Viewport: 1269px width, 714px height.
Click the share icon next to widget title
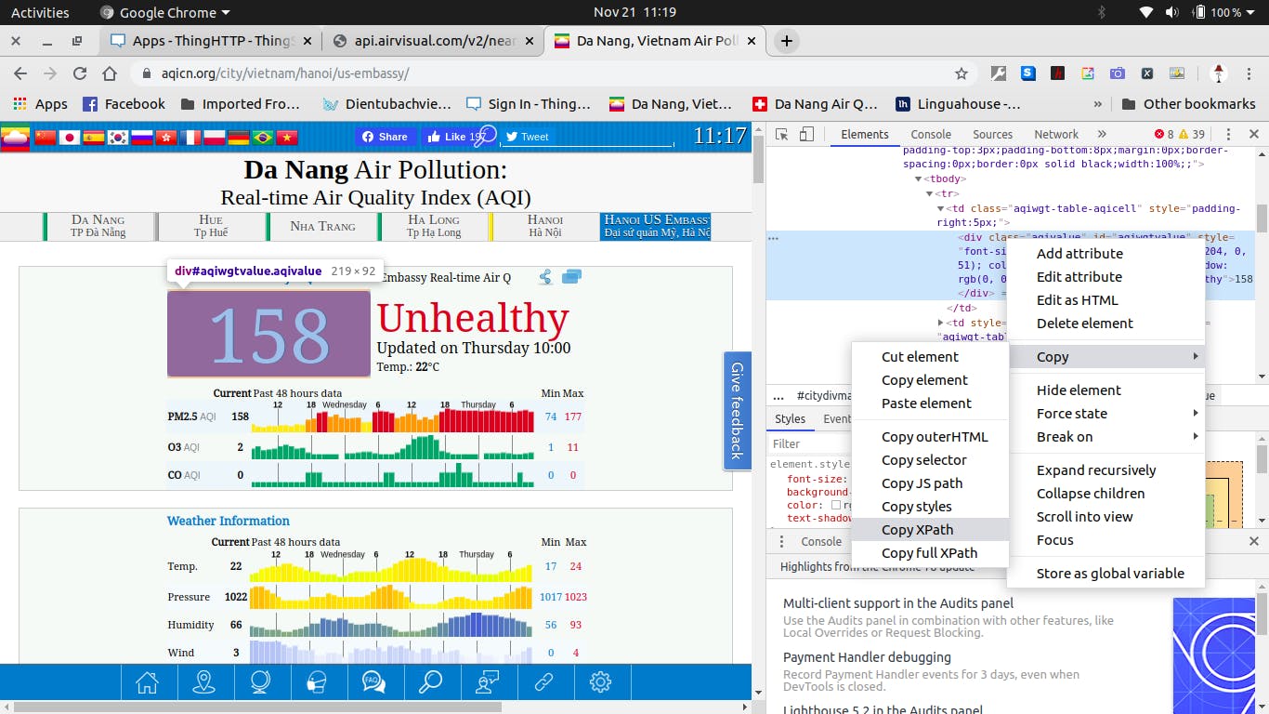tap(545, 277)
